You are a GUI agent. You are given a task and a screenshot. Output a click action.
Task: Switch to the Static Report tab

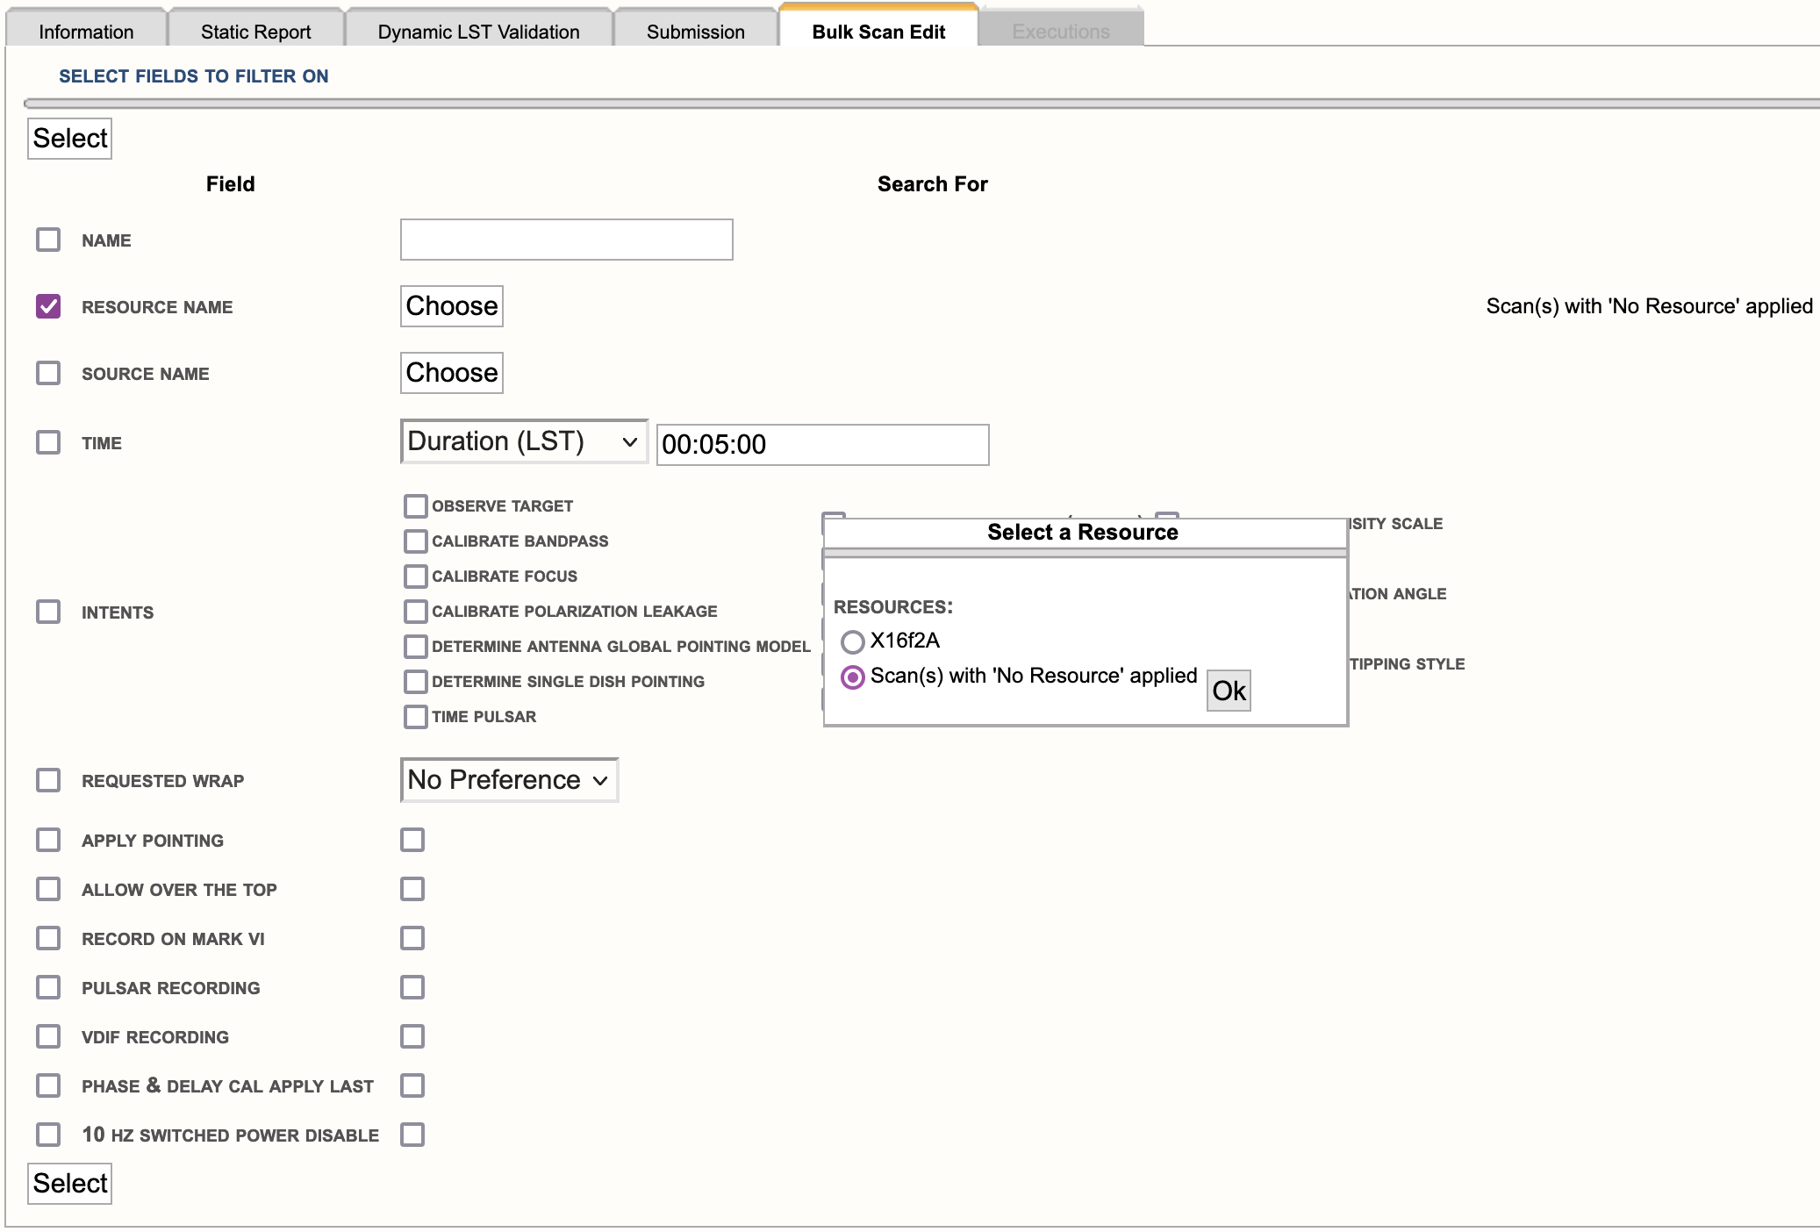(x=255, y=32)
